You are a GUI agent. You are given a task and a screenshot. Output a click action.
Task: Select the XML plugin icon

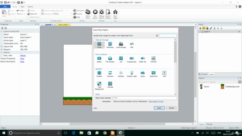132,45
